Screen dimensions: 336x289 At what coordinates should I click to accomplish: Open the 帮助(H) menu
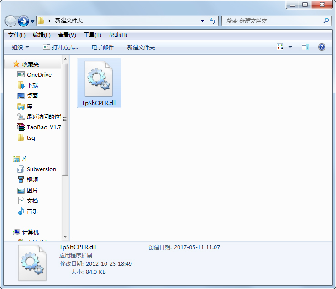(118, 35)
